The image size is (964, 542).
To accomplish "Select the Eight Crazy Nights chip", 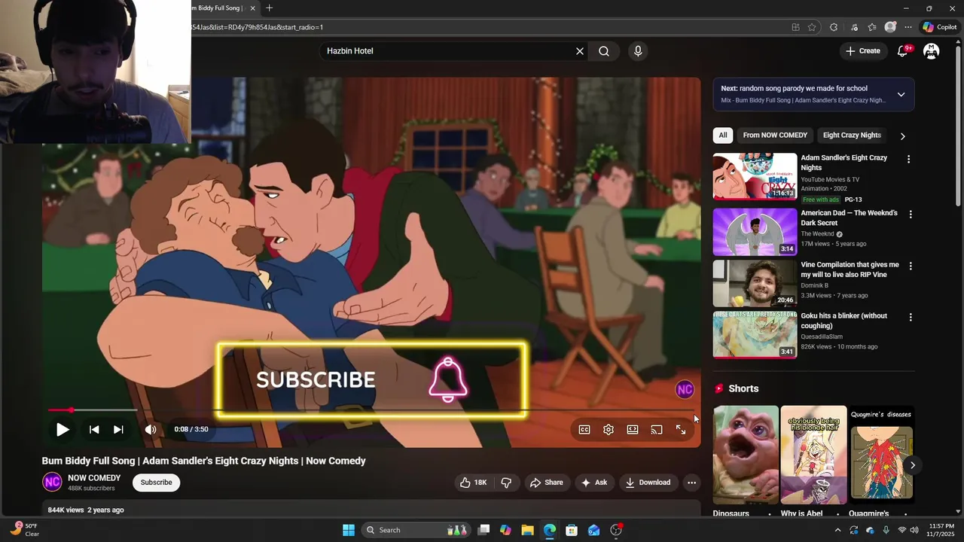I will (x=852, y=135).
